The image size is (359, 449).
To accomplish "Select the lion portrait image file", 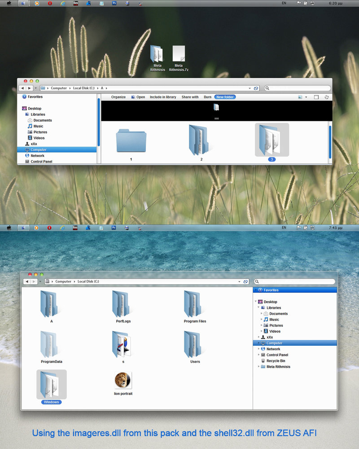I will pyautogui.click(x=123, y=384).
